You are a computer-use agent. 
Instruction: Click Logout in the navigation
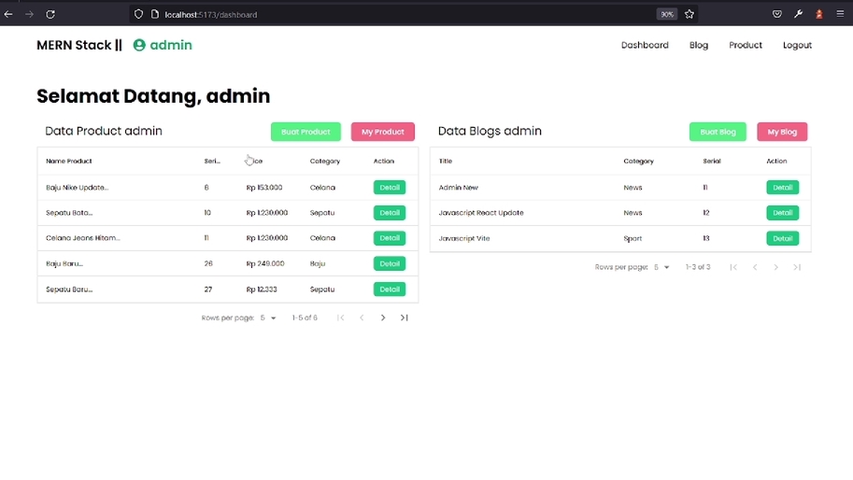(x=797, y=45)
